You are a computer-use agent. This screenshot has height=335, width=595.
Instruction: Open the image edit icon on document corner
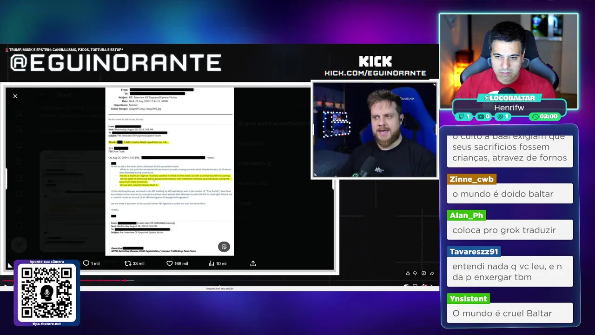[x=224, y=247]
